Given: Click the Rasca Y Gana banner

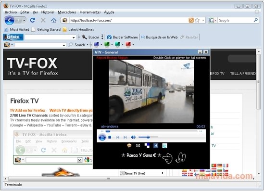Looking at the screenshot, I should 141,155.
